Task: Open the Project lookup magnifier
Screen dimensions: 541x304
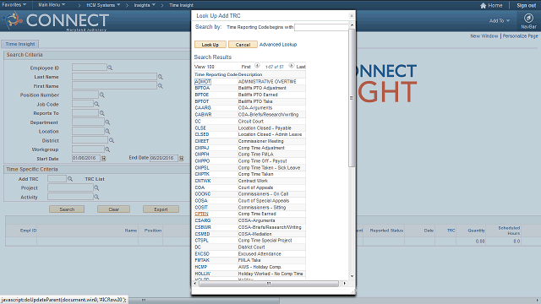Action: (x=96, y=187)
